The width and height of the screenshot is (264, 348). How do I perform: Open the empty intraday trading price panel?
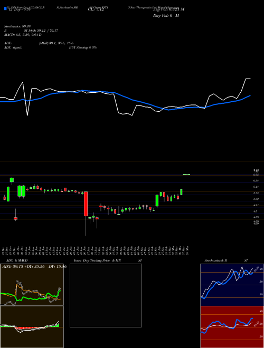click(x=106, y=295)
